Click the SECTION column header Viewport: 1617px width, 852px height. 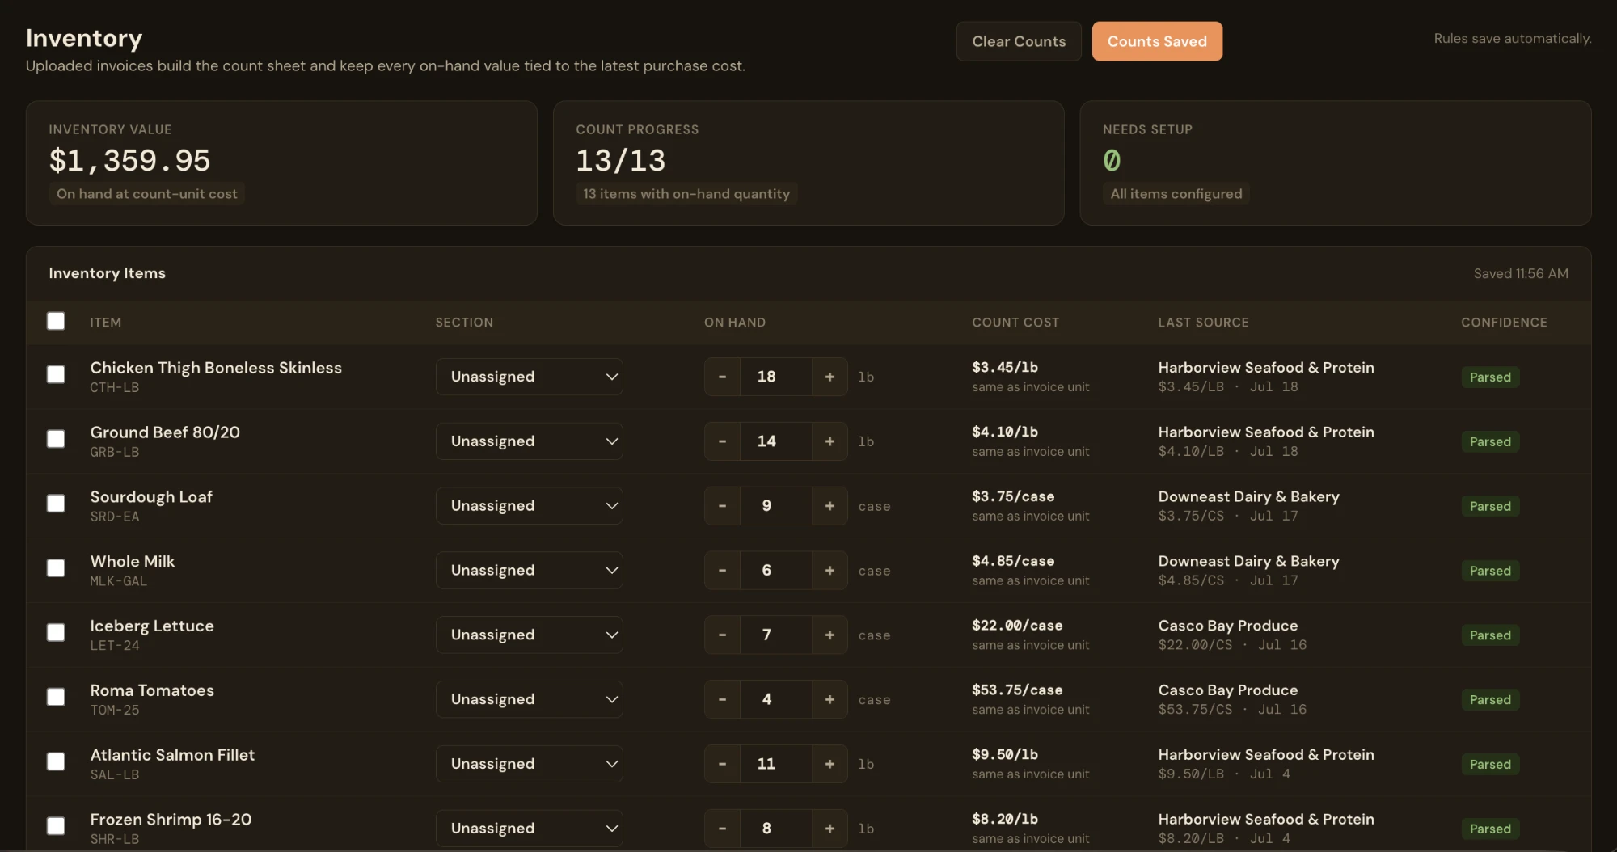[464, 323]
